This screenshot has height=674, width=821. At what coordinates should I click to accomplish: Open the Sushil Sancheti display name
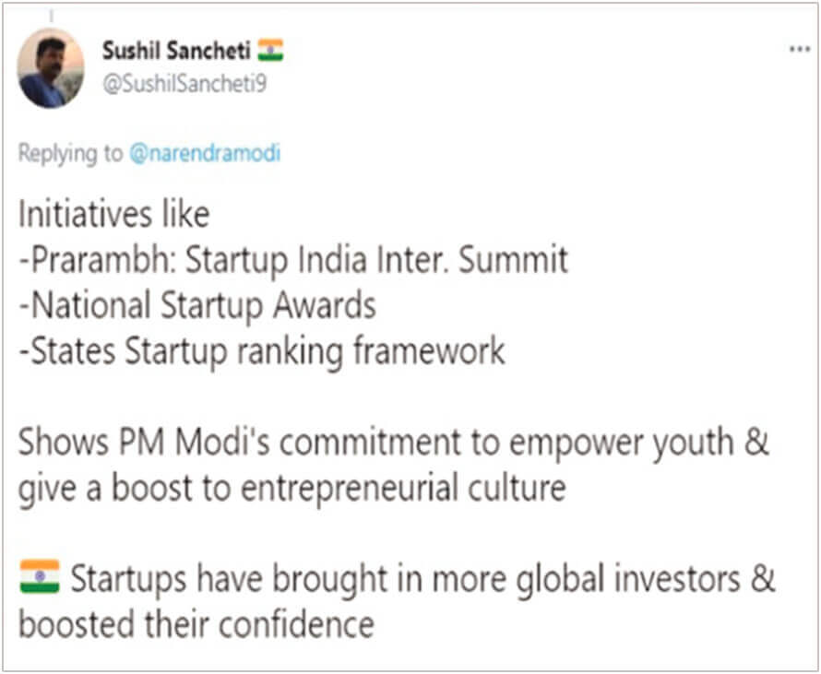176,51
